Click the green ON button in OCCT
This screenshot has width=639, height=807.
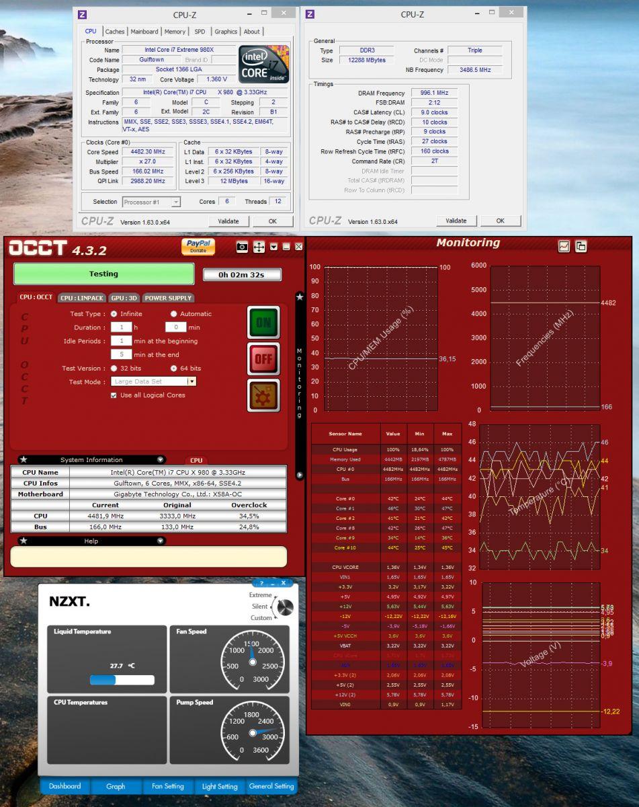coord(263,323)
